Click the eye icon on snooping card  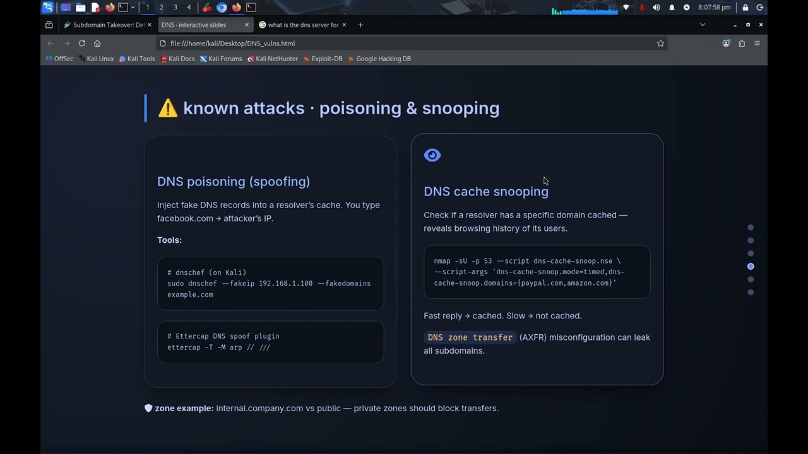(x=432, y=155)
